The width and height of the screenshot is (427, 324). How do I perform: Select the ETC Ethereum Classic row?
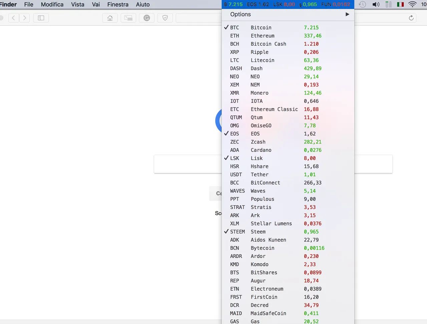288,109
